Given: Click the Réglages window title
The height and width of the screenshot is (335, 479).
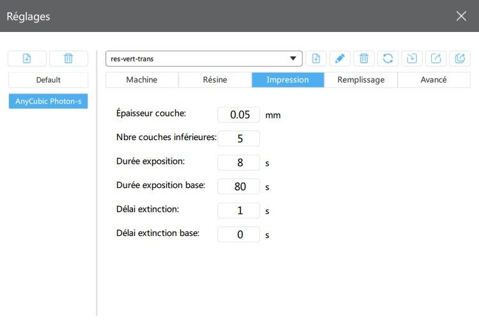Looking at the screenshot, I should click(x=28, y=17).
